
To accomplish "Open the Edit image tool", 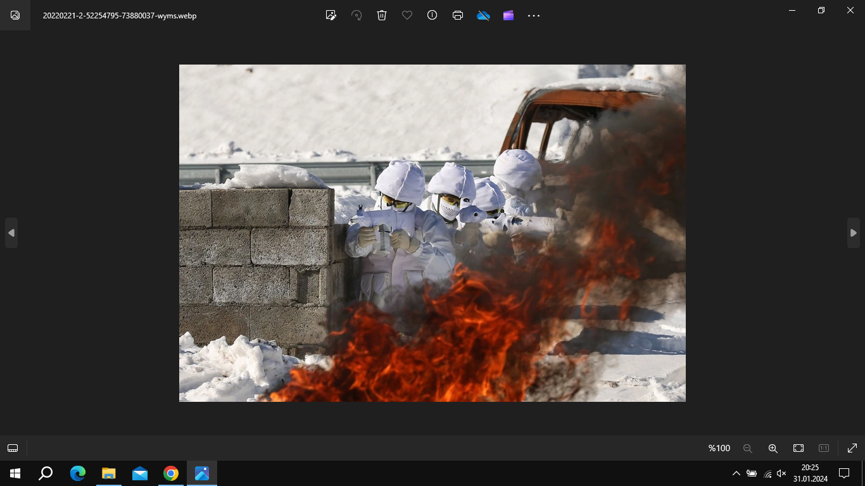I will [x=331, y=15].
